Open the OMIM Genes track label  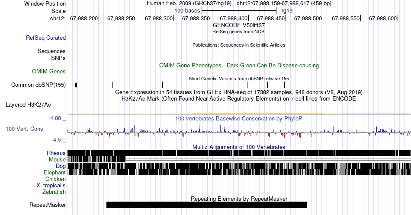(x=49, y=71)
